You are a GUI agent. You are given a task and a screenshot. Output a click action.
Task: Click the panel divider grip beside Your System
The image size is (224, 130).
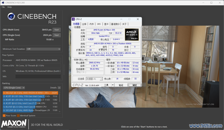tap(64, 70)
